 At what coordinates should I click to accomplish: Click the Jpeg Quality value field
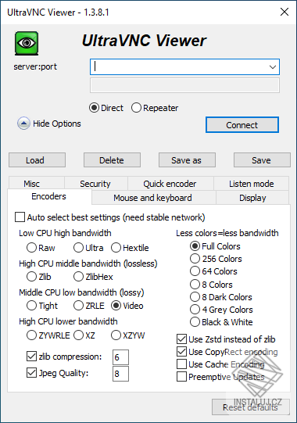coord(120,374)
